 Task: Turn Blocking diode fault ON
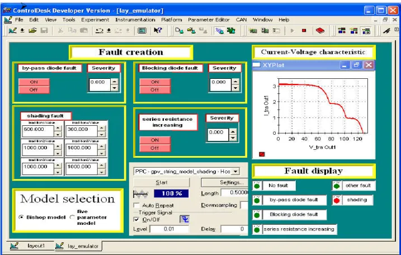coord(155,82)
